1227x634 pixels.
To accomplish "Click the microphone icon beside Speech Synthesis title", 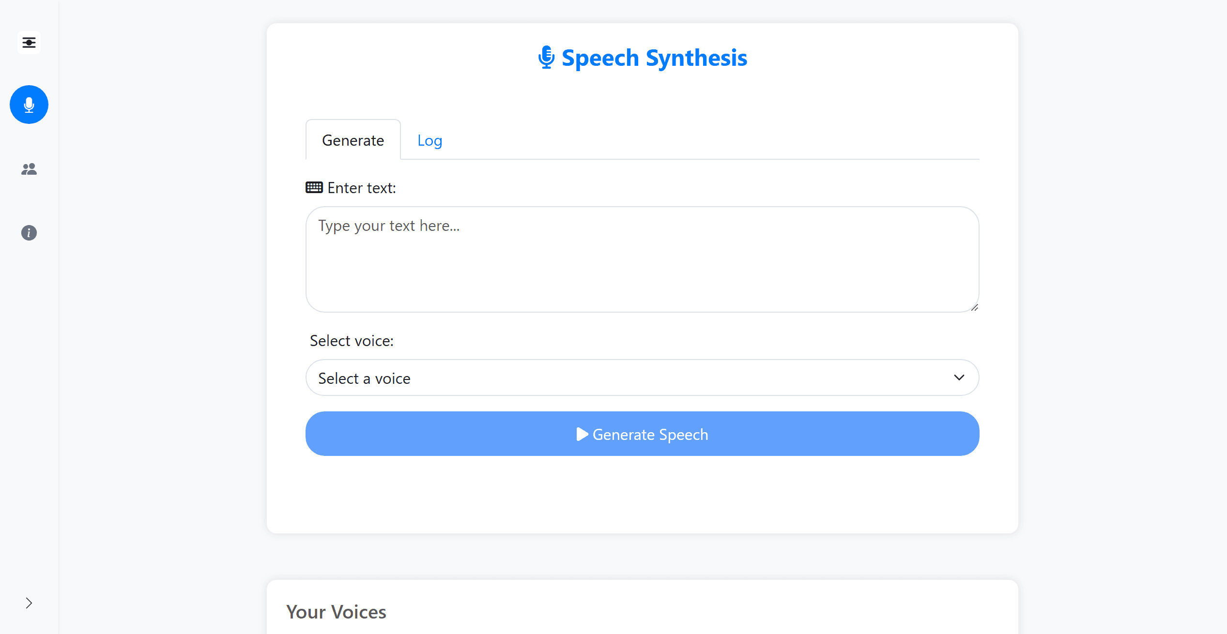I will tap(546, 58).
